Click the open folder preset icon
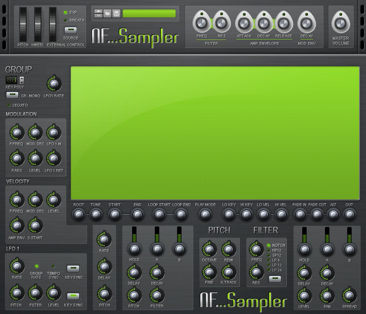This screenshot has width=366, height=314. click(x=107, y=13)
